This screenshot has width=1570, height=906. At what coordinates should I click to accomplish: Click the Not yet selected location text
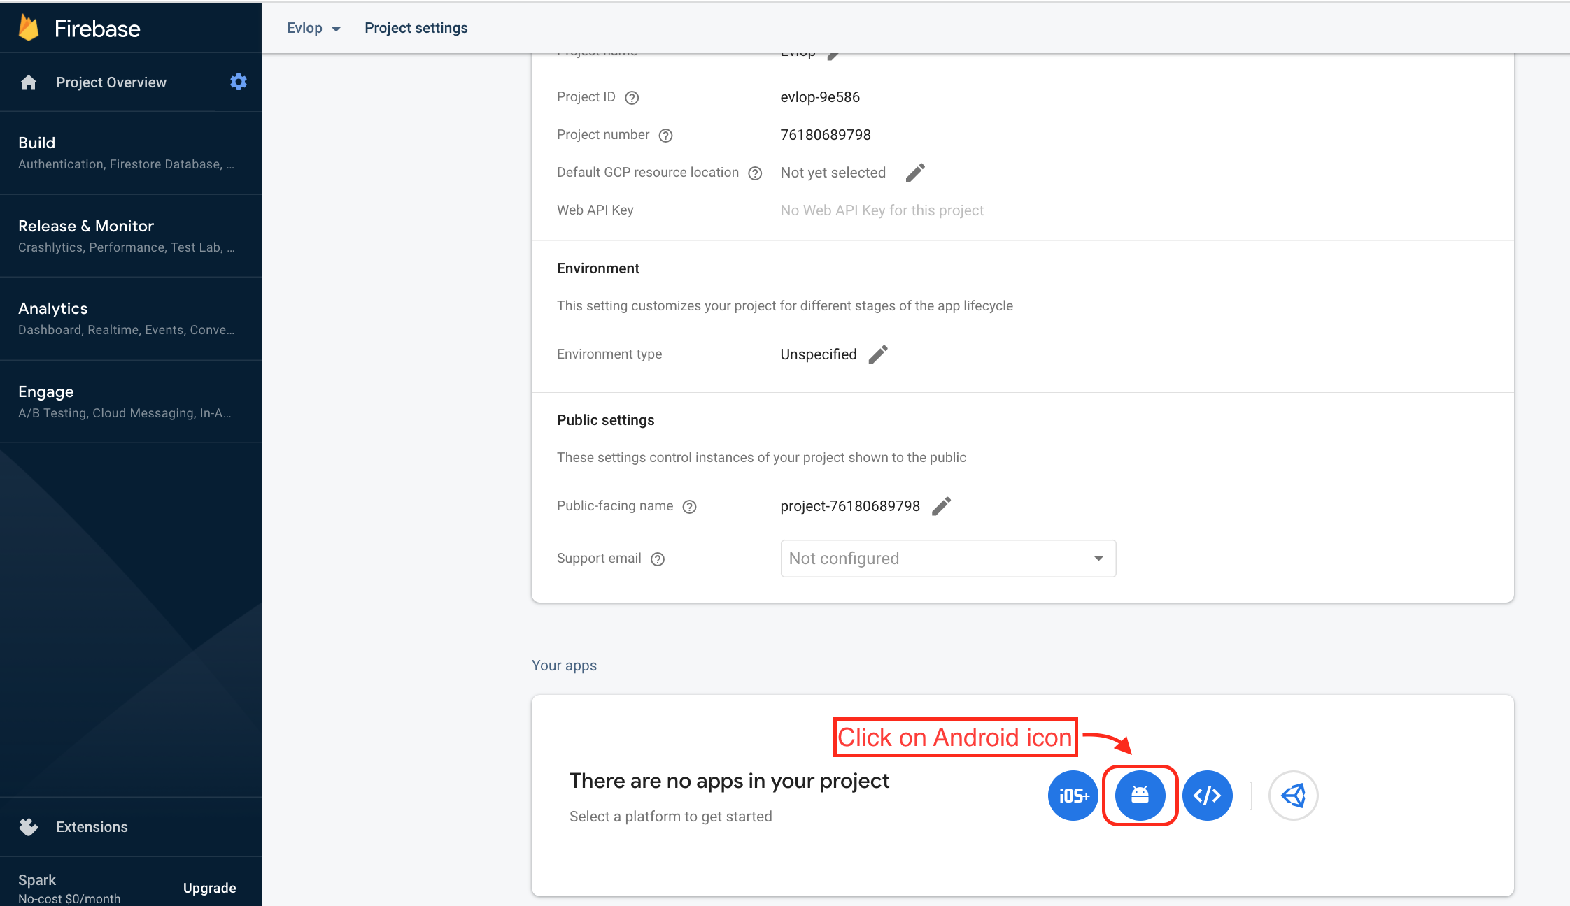click(833, 173)
